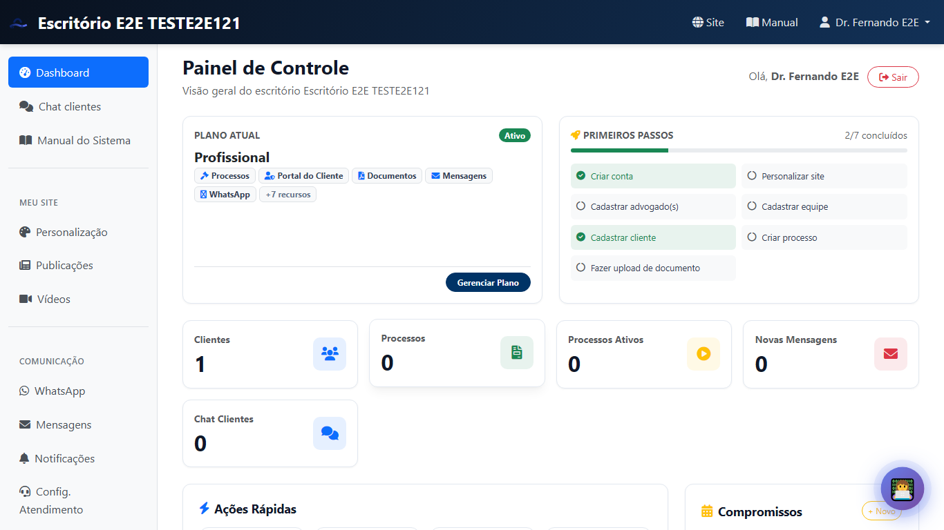
Task: Click the completed Criar conta step
Action: coord(653,176)
